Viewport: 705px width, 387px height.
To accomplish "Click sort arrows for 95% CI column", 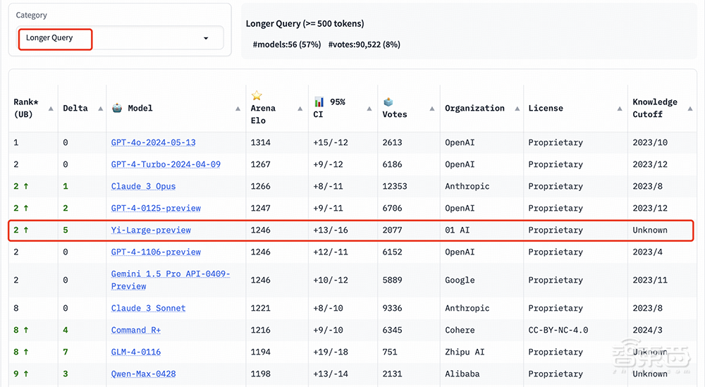I will pyautogui.click(x=369, y=109).
